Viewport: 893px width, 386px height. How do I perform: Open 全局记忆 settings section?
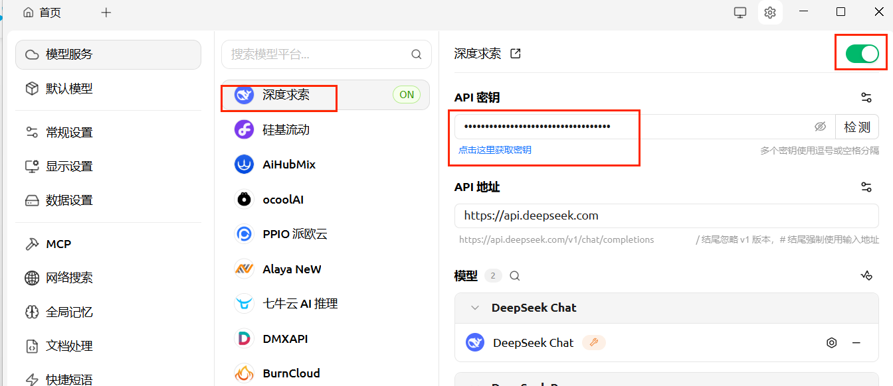[x=108, y=312]
